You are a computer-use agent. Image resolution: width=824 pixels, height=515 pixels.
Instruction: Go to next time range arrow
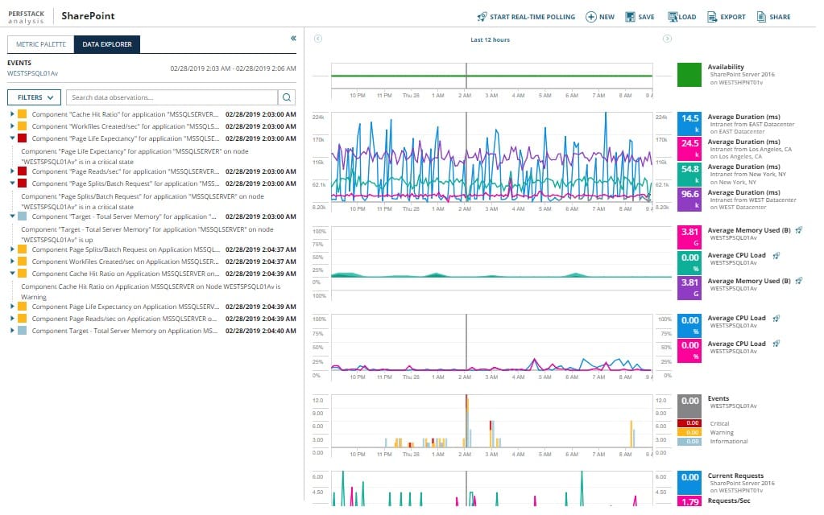pos(667,39)
